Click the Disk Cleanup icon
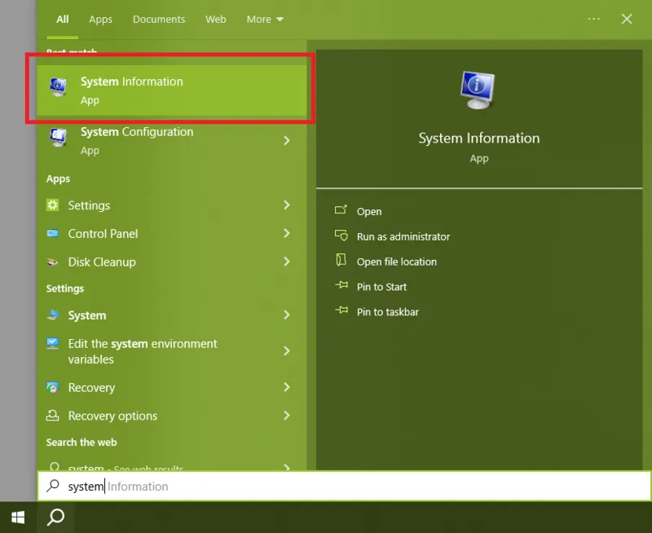Image resolution: width=652 pixels, height=533 pixels. click(x=52, y=262)
